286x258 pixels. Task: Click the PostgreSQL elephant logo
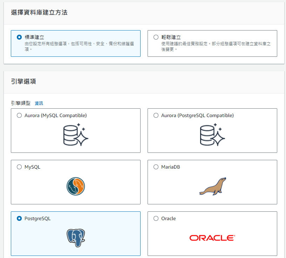[76, 238]
